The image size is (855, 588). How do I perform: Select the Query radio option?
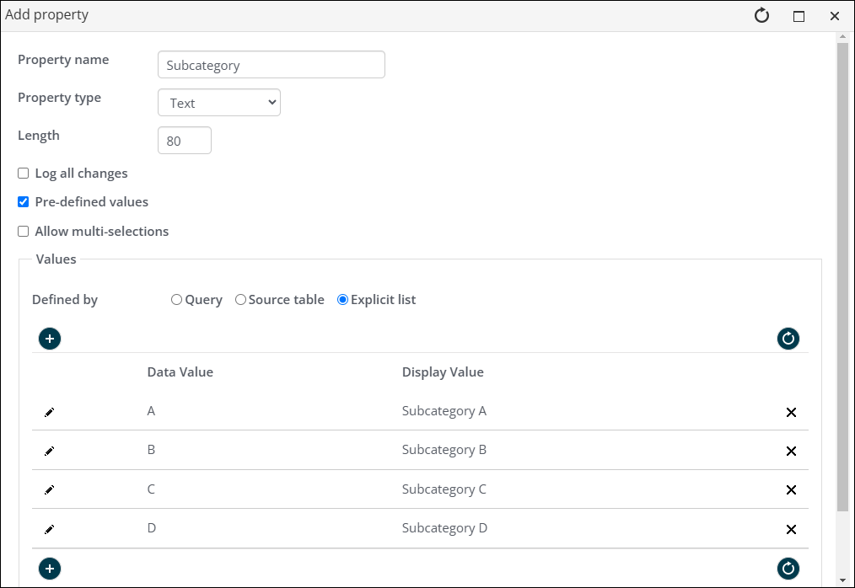pos(176,300)
